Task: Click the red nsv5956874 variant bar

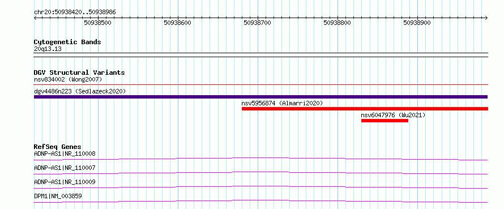Action: (x=365, y=109)
